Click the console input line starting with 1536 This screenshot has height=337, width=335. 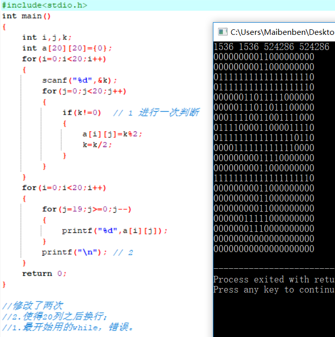tap(271, 47)
